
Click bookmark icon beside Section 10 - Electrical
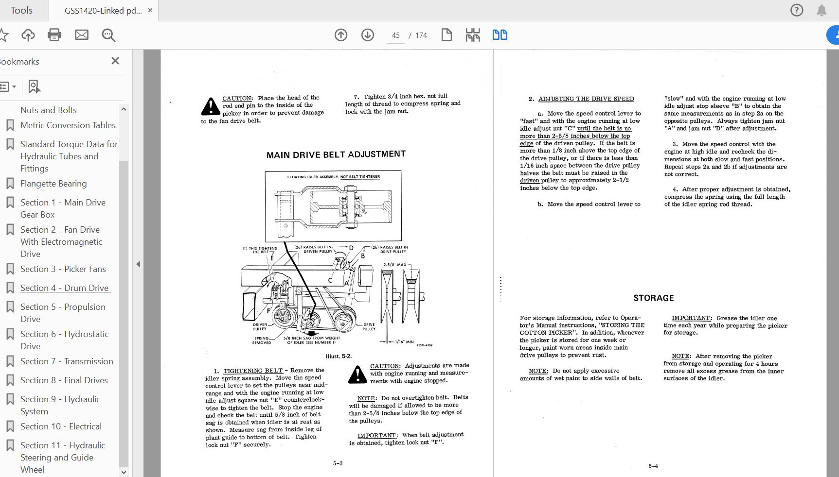pyautogui.click(x=10, y=426)
